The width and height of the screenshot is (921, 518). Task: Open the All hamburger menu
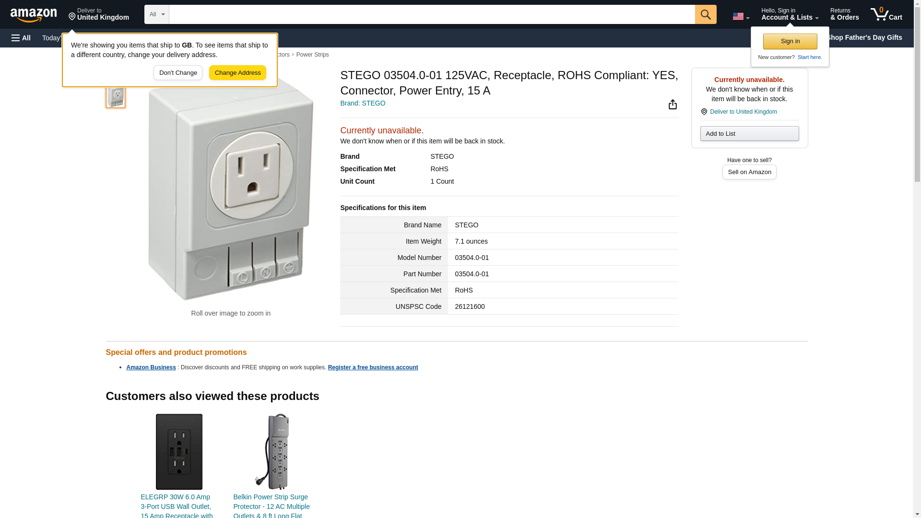[21, 38]
